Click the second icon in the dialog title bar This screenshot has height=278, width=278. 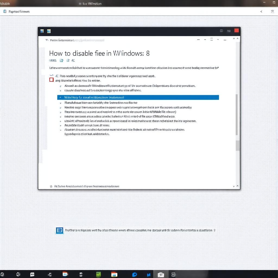[49, 31]
